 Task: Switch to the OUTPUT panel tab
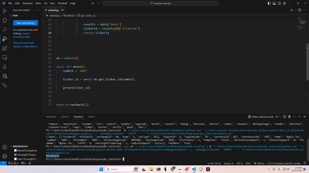(65, 117)
